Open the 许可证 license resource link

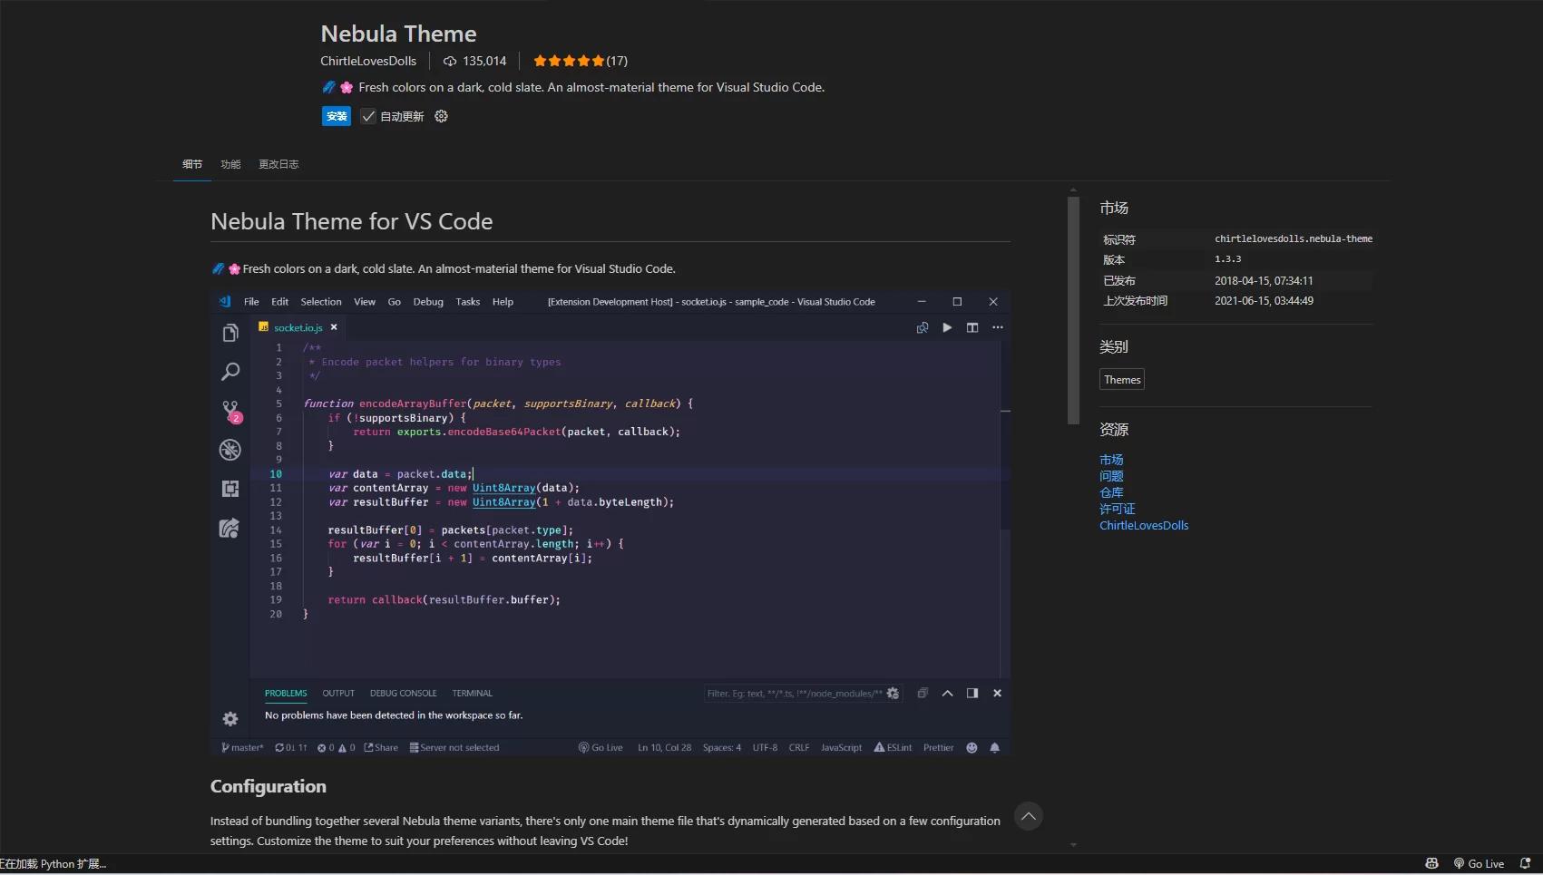[x=1118, y=509]
